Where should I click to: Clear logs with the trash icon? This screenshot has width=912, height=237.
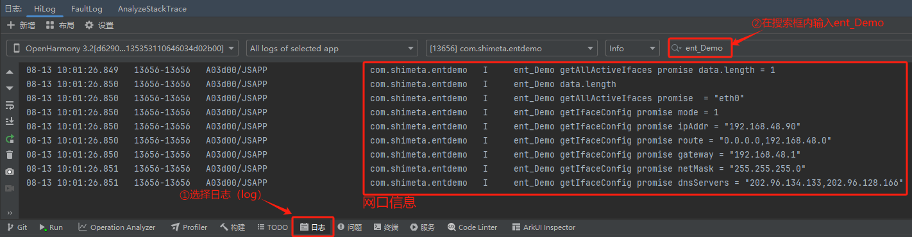click(9, 154)
